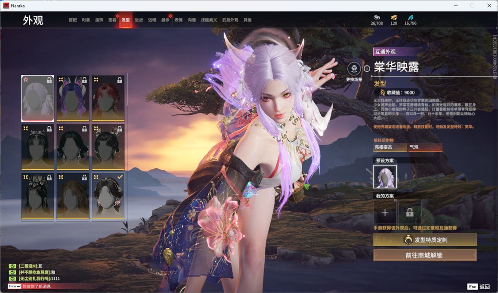
Task: Switch to the 其他 tab
Action: [247, 20]
